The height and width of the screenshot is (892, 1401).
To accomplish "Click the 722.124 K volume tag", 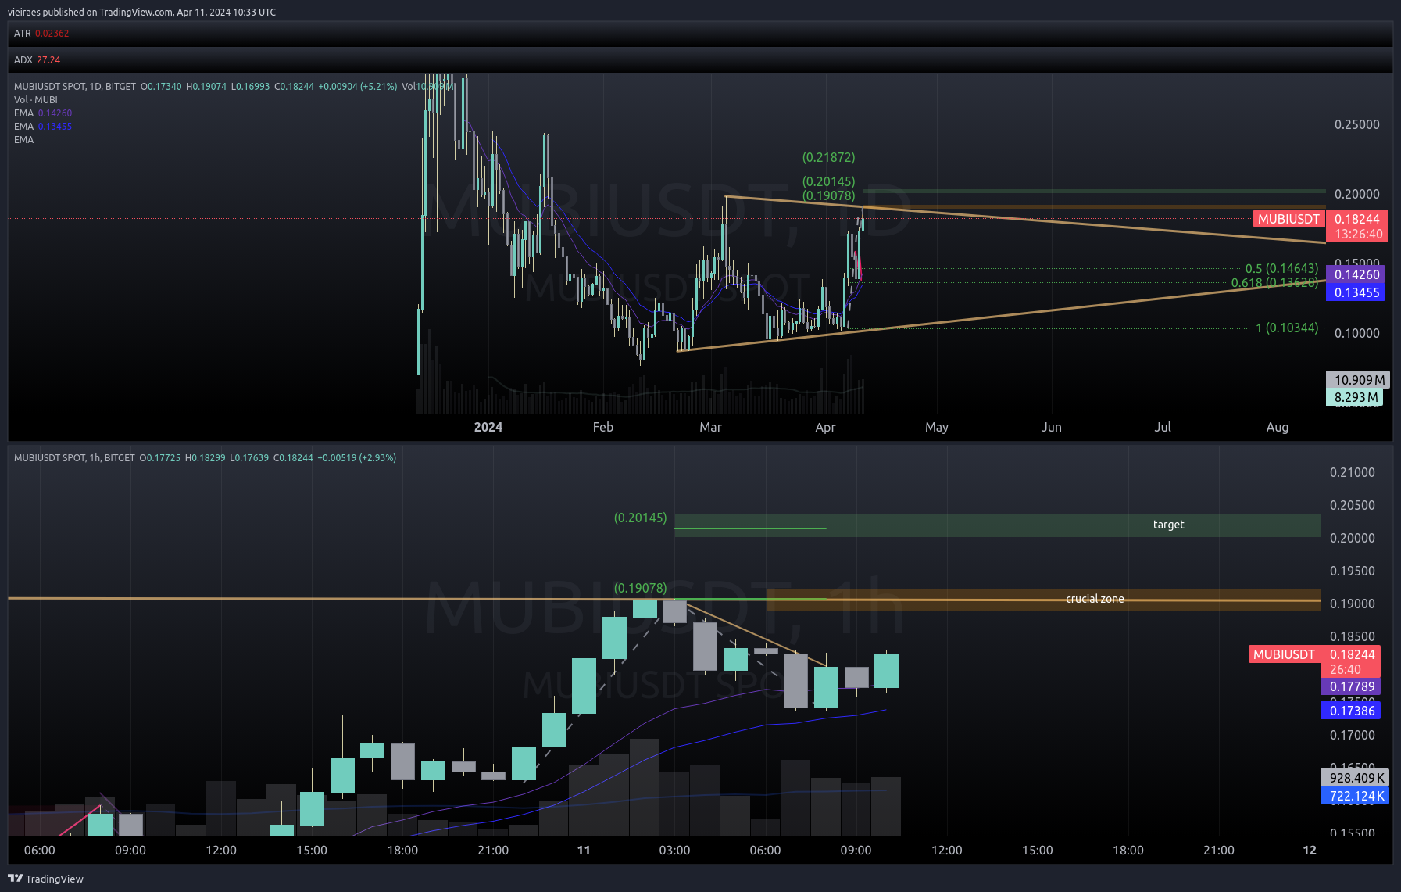I will coord(1356,797).
